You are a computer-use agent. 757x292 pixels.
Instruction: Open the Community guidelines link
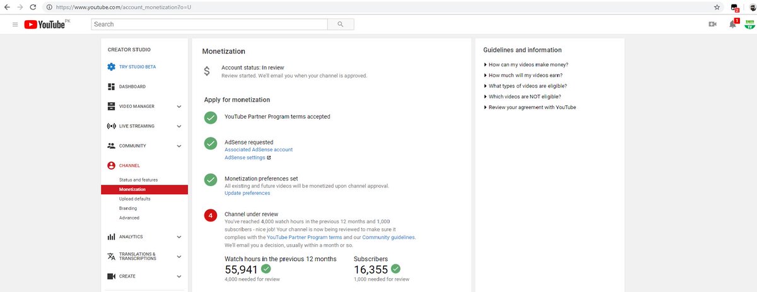pos(389,237)
